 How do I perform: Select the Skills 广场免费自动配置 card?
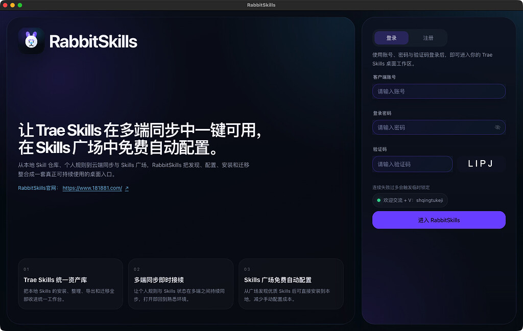(x=291, y=284)
